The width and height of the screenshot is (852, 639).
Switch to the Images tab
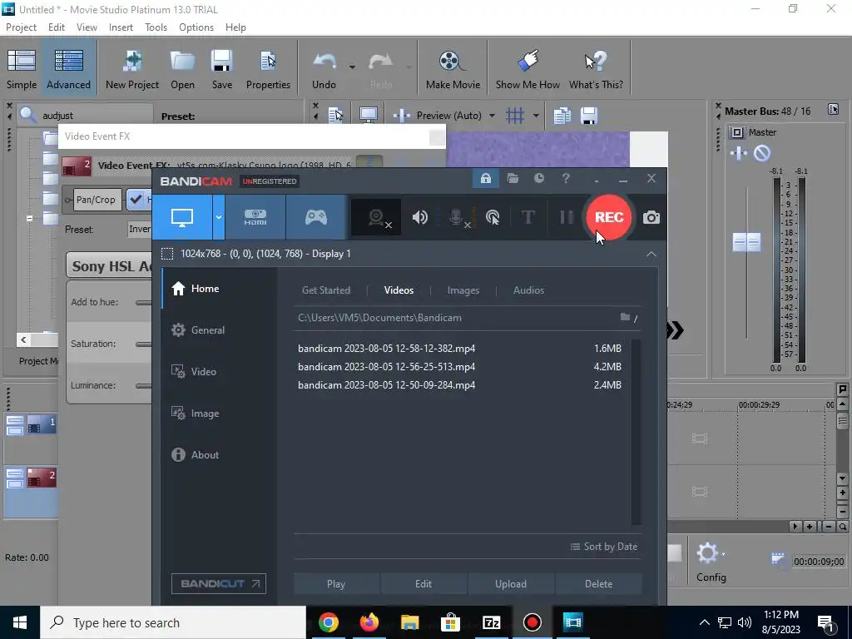point(463,290)
